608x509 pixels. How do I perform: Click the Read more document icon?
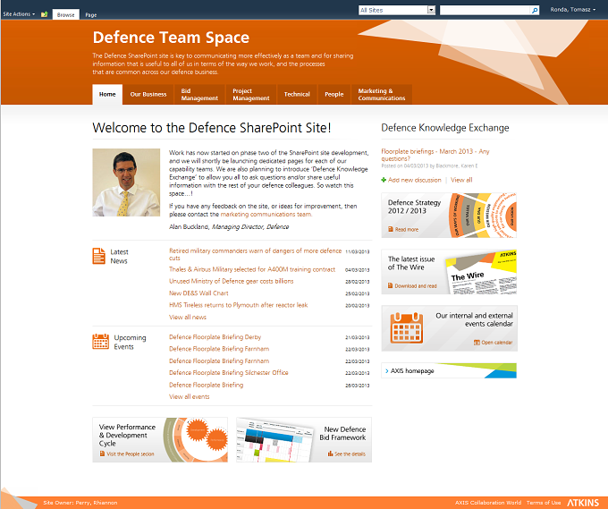tap(391, 229)
